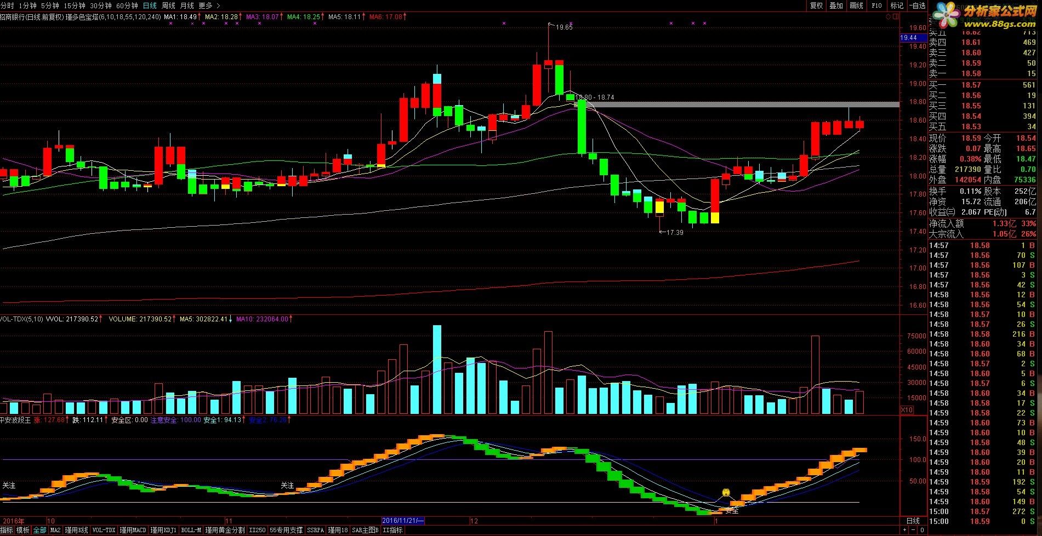Image resolution: width=1042 pixels, height=536 pixels.
Task: Click the square panel icon beside the diamond
Action: pos(896,17)
